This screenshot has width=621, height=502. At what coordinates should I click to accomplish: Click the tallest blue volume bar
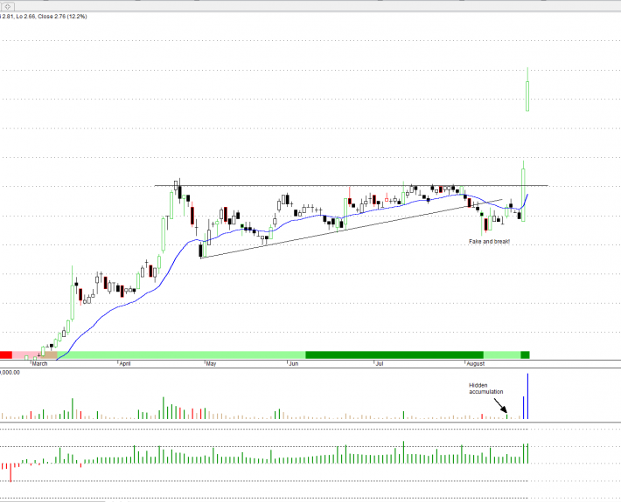click(528, 396)
